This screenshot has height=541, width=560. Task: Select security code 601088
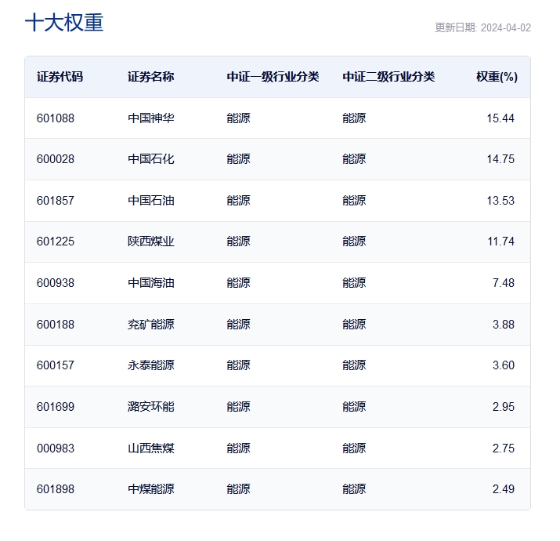pos(56,118)
